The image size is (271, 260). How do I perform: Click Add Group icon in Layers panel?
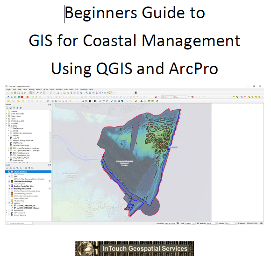11,168
